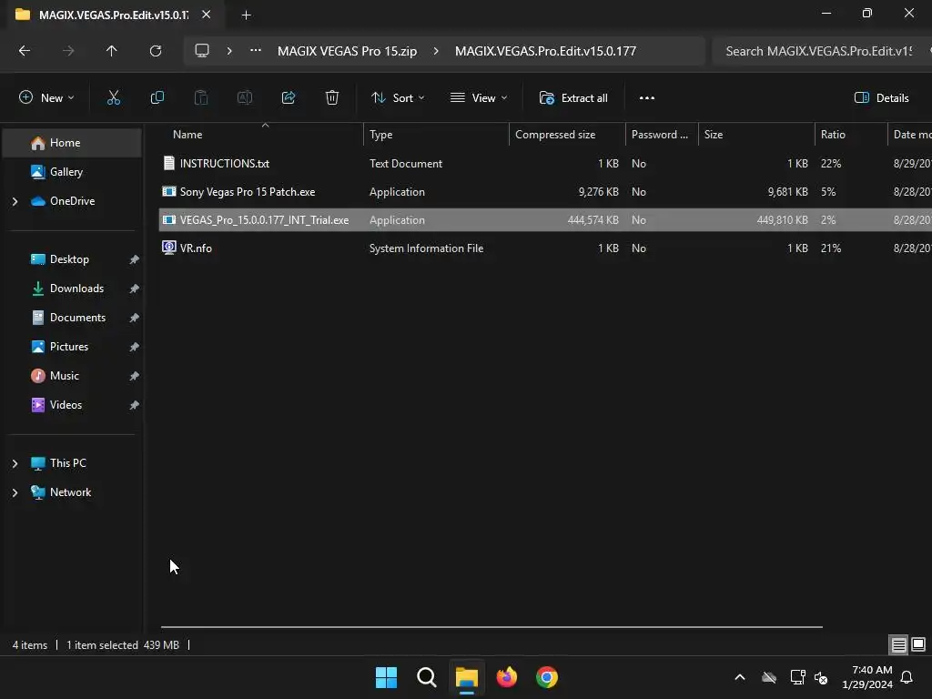Select Sony Vegas Pro 15 Patch.exe
The image size is (932, 699).
(545, 192)
